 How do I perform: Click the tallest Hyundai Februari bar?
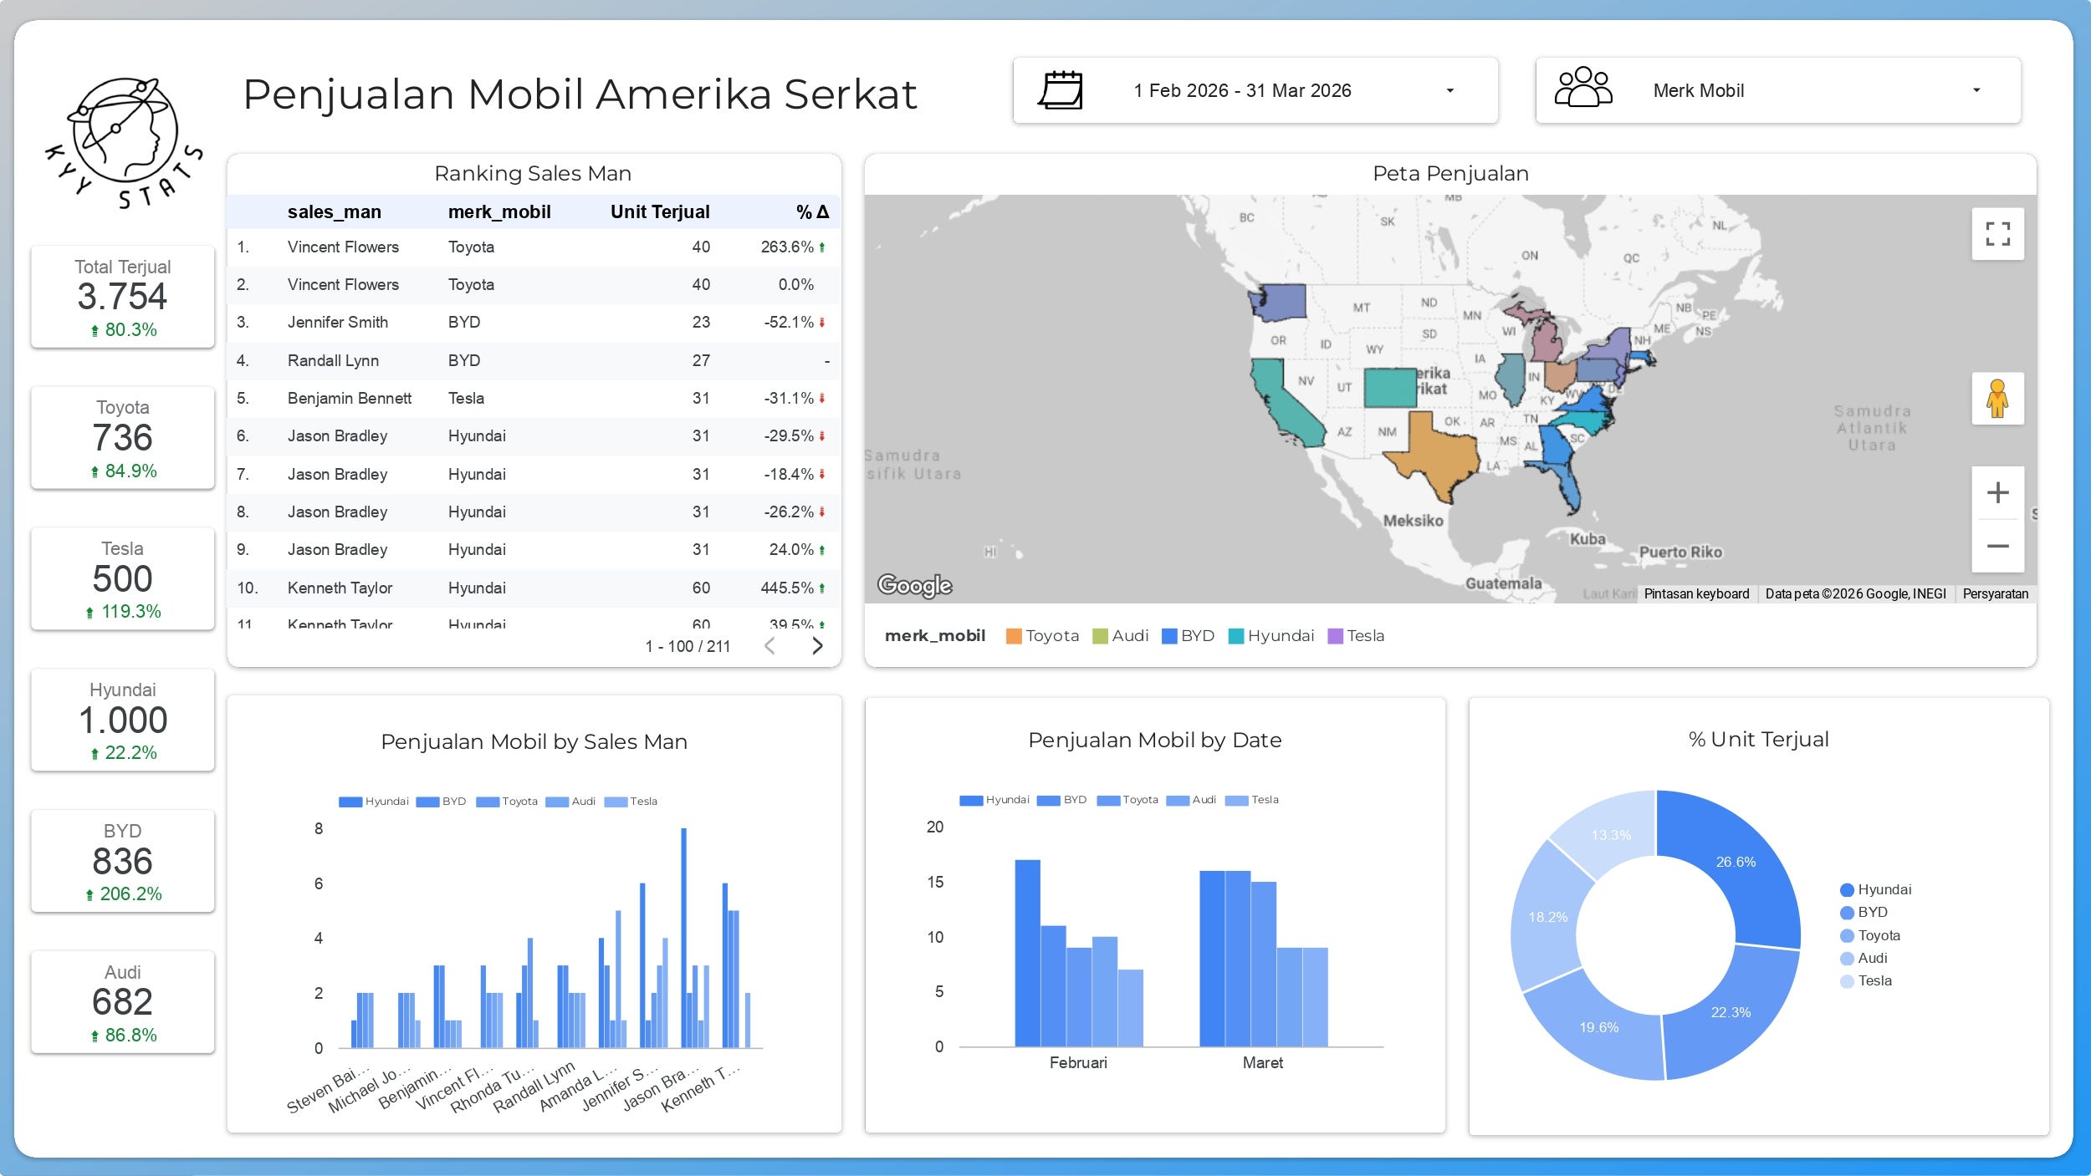point(1027,953)
